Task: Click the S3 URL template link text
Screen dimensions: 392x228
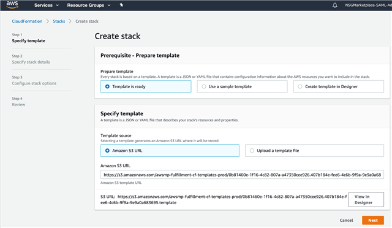Action: click(x=224, y=200)
